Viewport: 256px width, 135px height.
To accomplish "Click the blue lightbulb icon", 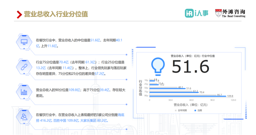I will pos(158,67).
